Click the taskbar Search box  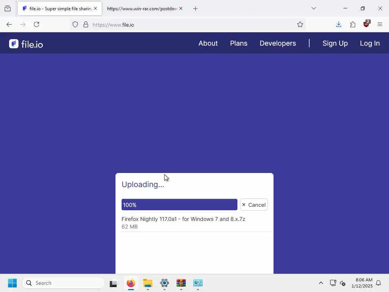(63, 283)
